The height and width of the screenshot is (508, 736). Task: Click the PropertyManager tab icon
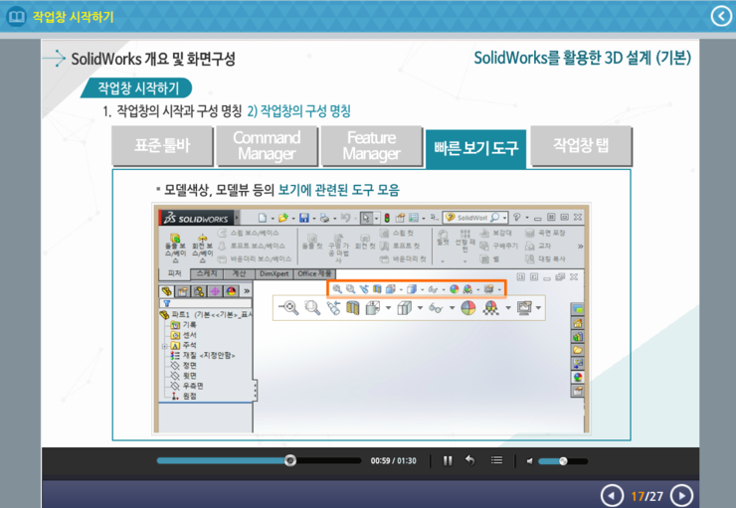(x=182, y=291)
